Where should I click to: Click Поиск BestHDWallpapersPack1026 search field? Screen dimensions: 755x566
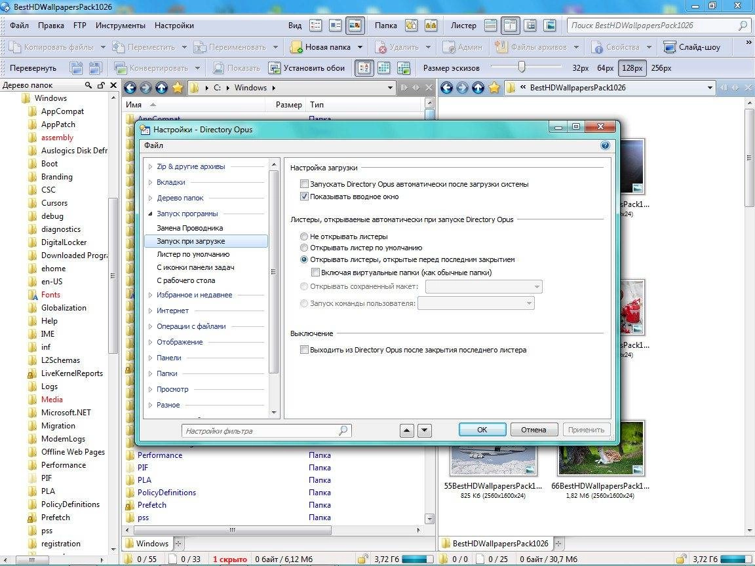click(658, 26)
